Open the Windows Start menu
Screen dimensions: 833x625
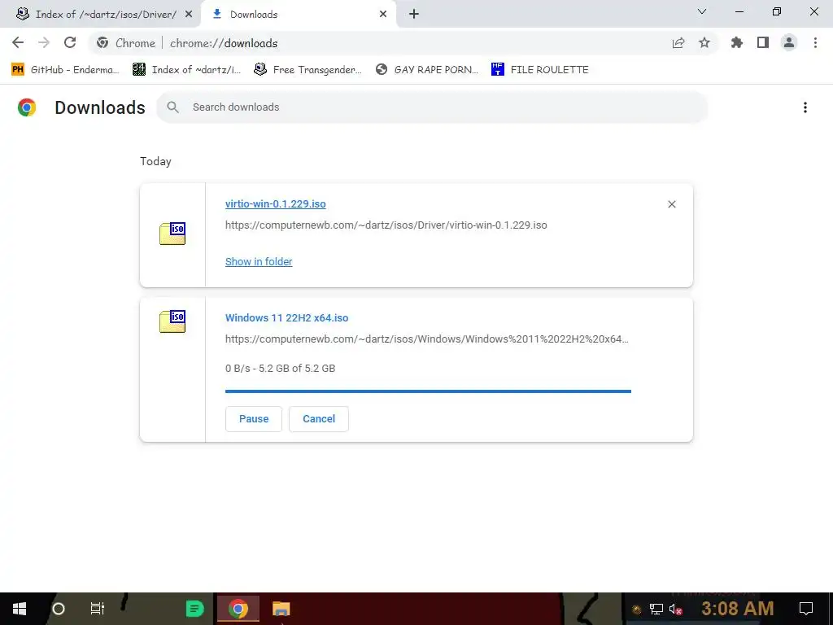(x=20, y=609)
